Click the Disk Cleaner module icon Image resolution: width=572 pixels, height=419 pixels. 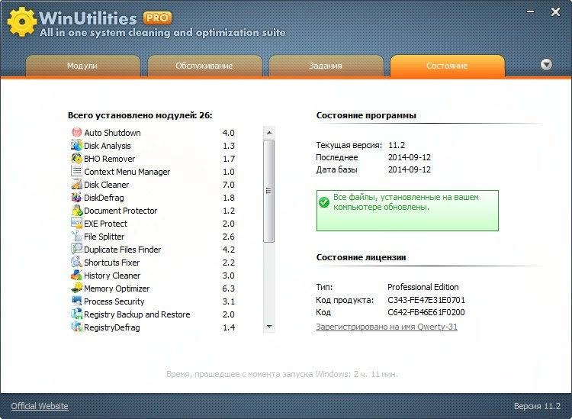coord(76,185)
